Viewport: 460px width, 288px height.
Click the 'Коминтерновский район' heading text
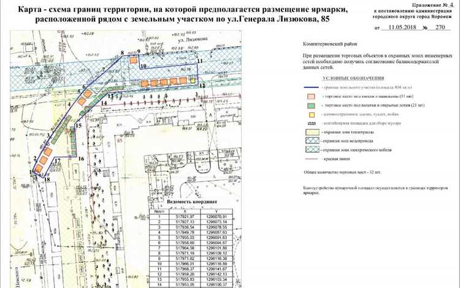click(x=331, y=45)
